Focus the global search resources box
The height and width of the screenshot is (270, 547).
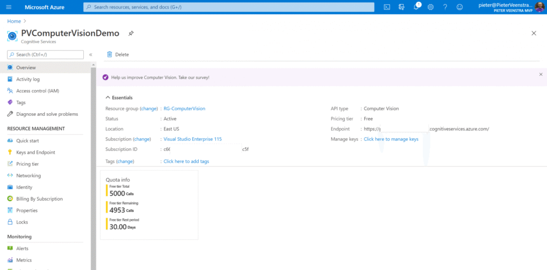(x=229, y=7)
